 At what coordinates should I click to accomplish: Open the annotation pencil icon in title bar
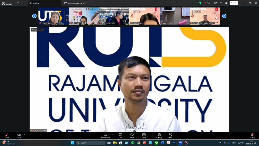pos(215,3)
